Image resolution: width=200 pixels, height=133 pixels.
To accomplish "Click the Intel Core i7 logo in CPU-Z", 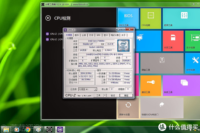I will click(x=123, y=46).
